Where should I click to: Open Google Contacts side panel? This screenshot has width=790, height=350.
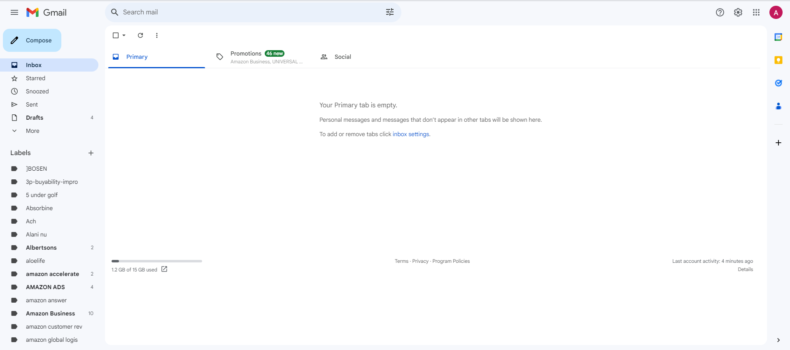point(778,106)
